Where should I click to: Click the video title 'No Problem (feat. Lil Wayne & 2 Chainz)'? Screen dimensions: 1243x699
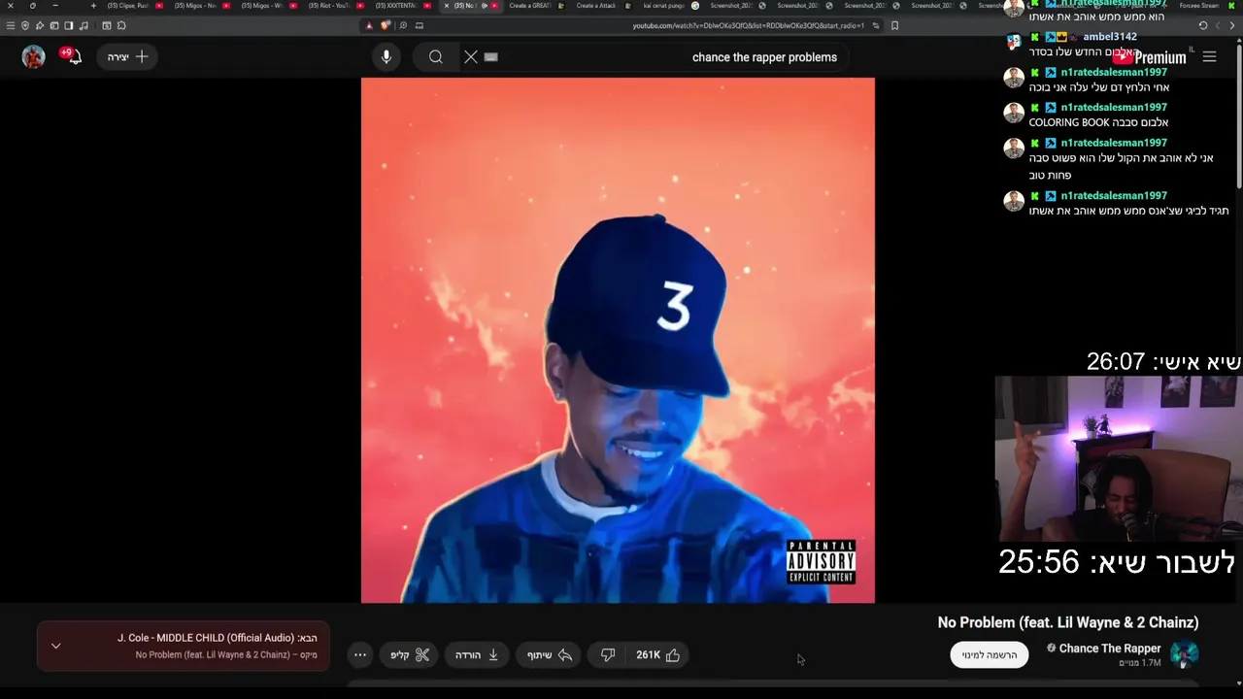coord(1068,622)
